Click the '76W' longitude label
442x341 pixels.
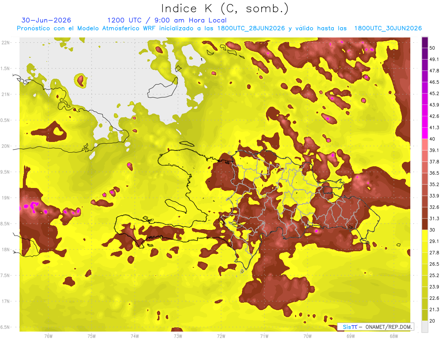click(x=48, y=336)
